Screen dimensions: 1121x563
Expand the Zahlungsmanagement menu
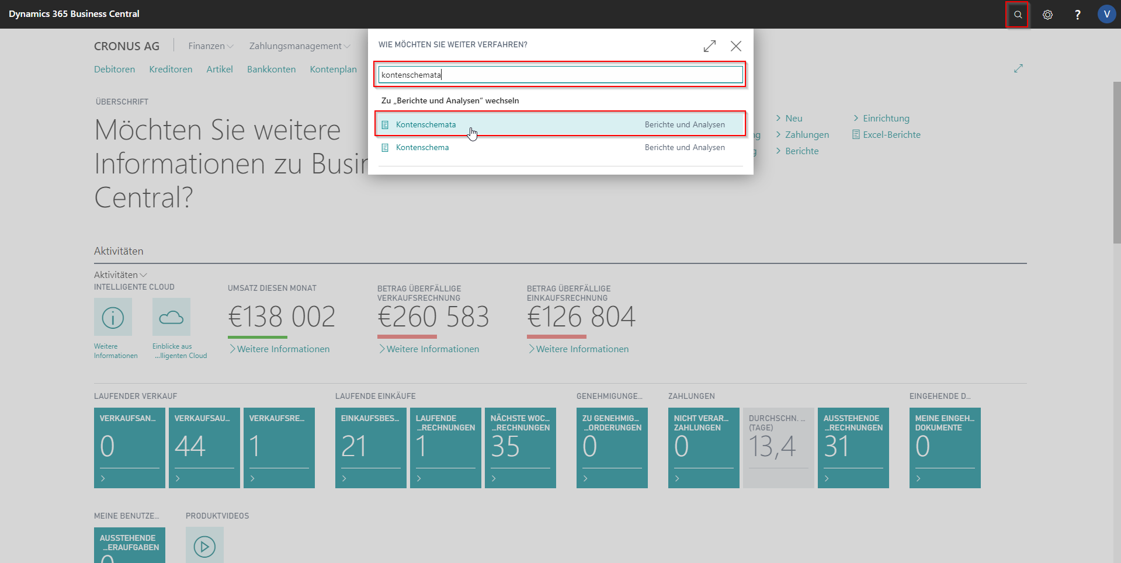click(300, 46)
